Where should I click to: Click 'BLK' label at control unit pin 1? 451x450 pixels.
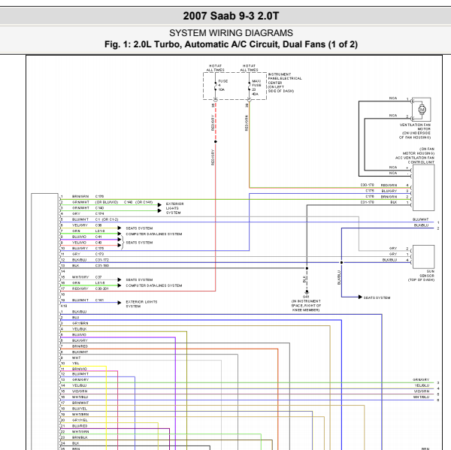click(393, 202)
